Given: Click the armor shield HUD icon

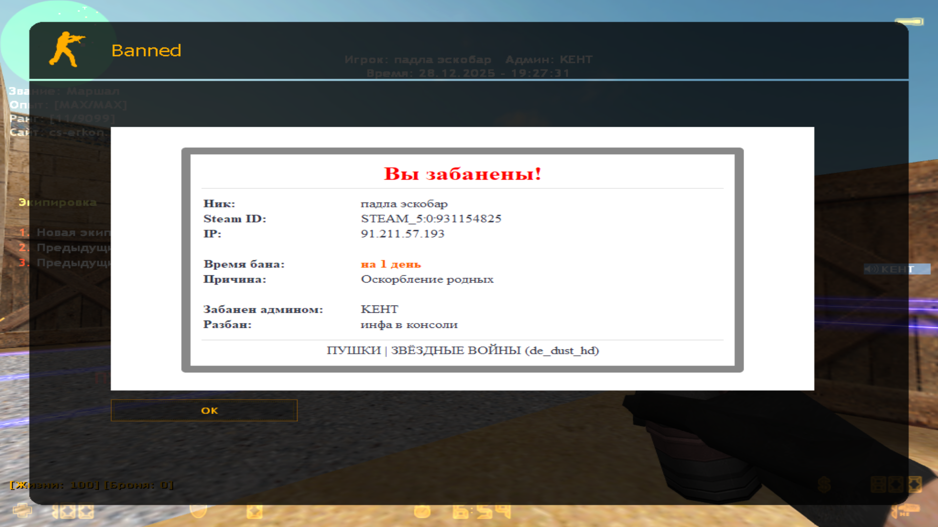Looking at the screenshot, I should pos(198,510).
